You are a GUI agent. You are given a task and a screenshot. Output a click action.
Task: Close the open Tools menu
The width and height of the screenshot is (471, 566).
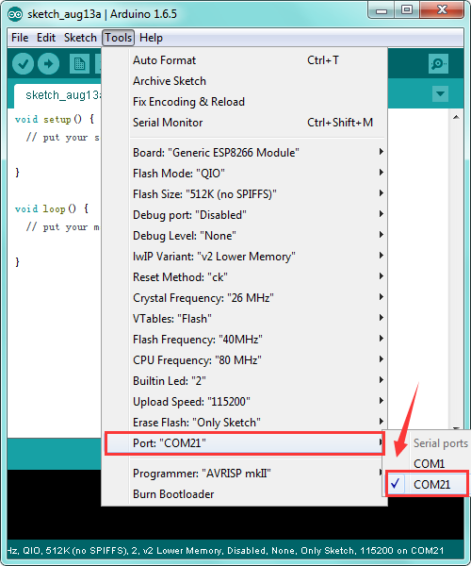coord(118,38)
